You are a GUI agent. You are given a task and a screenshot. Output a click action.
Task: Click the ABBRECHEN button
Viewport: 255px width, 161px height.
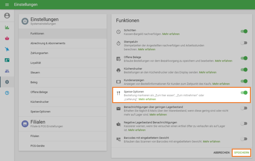(221, 153)
